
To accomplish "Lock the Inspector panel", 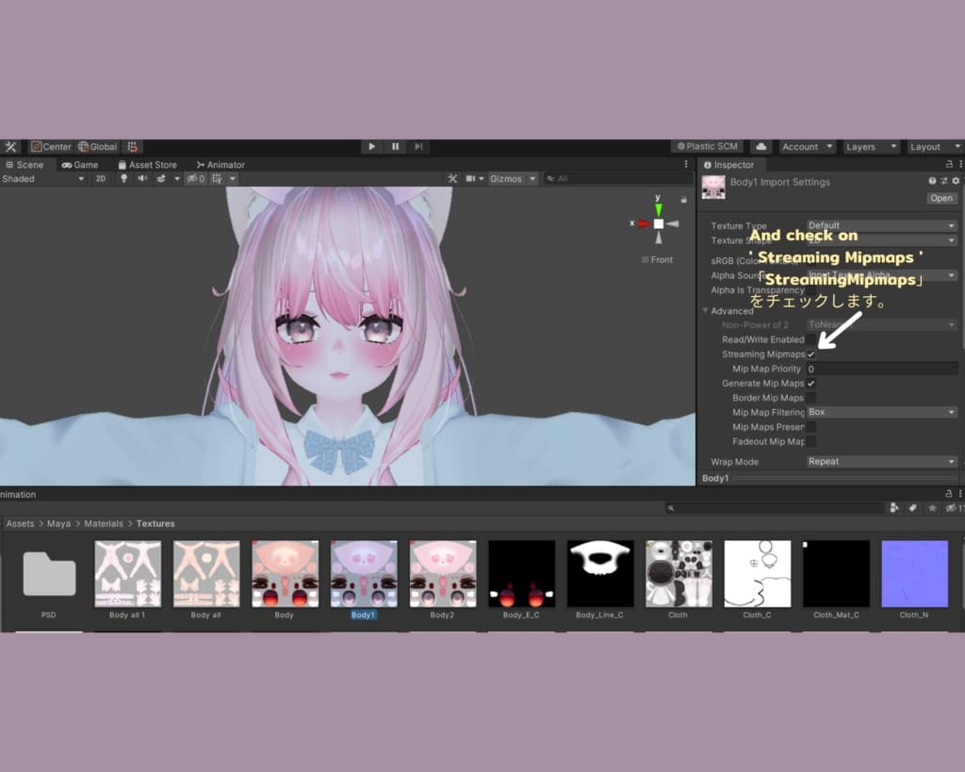I will [948, 164].
